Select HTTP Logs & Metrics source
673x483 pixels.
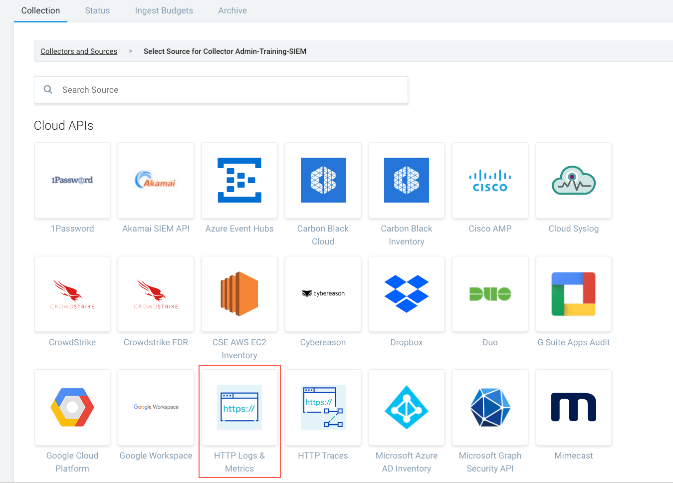(239, 408)
